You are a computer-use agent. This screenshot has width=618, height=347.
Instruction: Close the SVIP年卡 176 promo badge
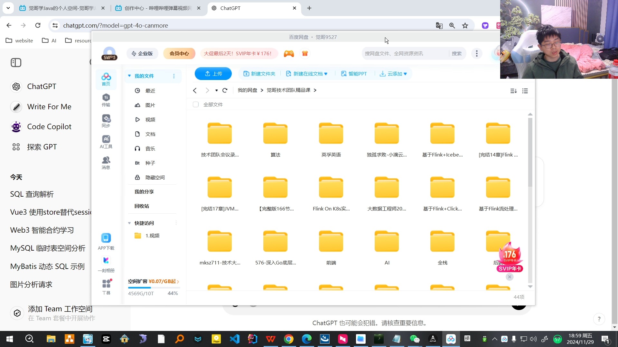click(510, 277)
